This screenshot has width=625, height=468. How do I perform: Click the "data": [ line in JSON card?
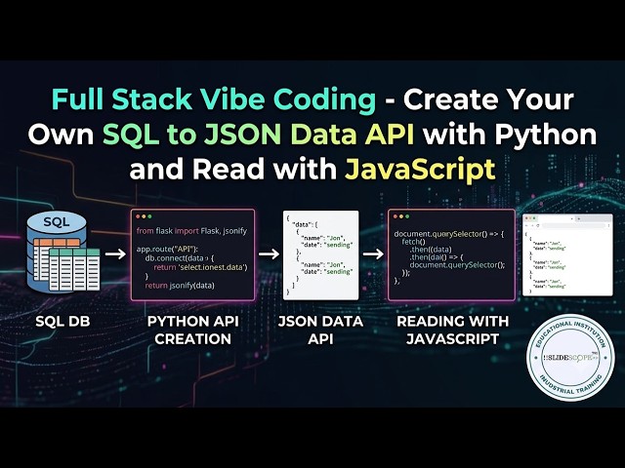tap(305, 224)
